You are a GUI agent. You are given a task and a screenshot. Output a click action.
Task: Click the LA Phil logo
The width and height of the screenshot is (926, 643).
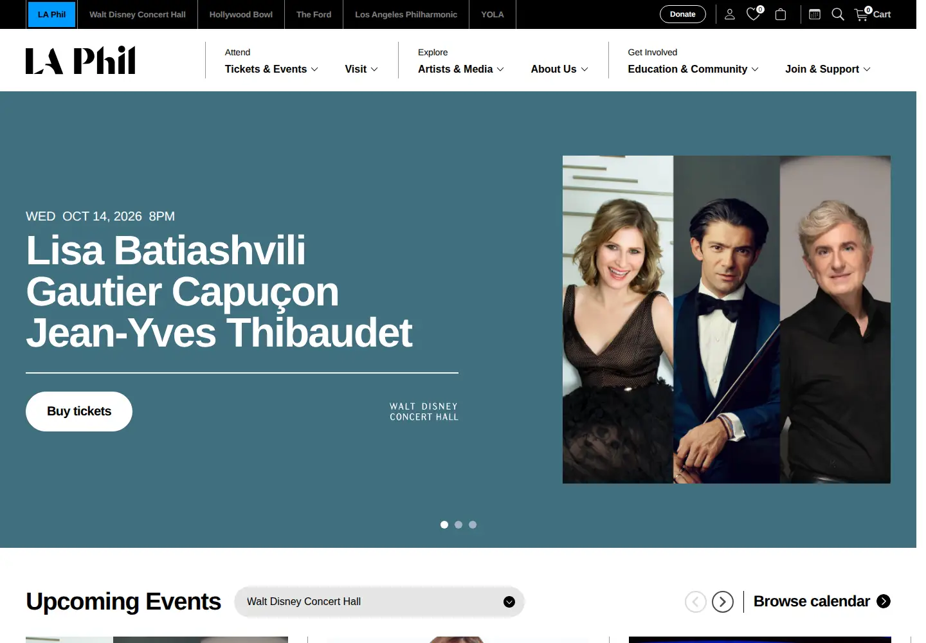80,60
